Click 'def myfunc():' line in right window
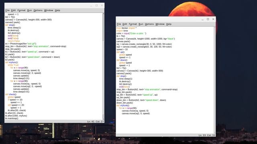257x144 pixels. pyautogui.click(x=123, y=105)
